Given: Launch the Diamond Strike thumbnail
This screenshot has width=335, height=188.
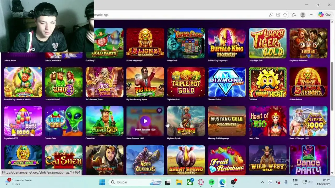Looking at the screenshot, I should [227, 82].
